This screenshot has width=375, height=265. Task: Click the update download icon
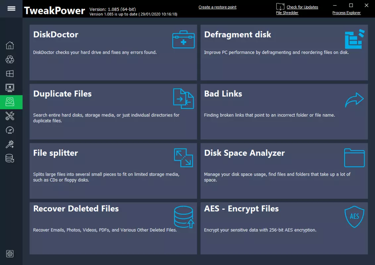[x=280, y=6]
